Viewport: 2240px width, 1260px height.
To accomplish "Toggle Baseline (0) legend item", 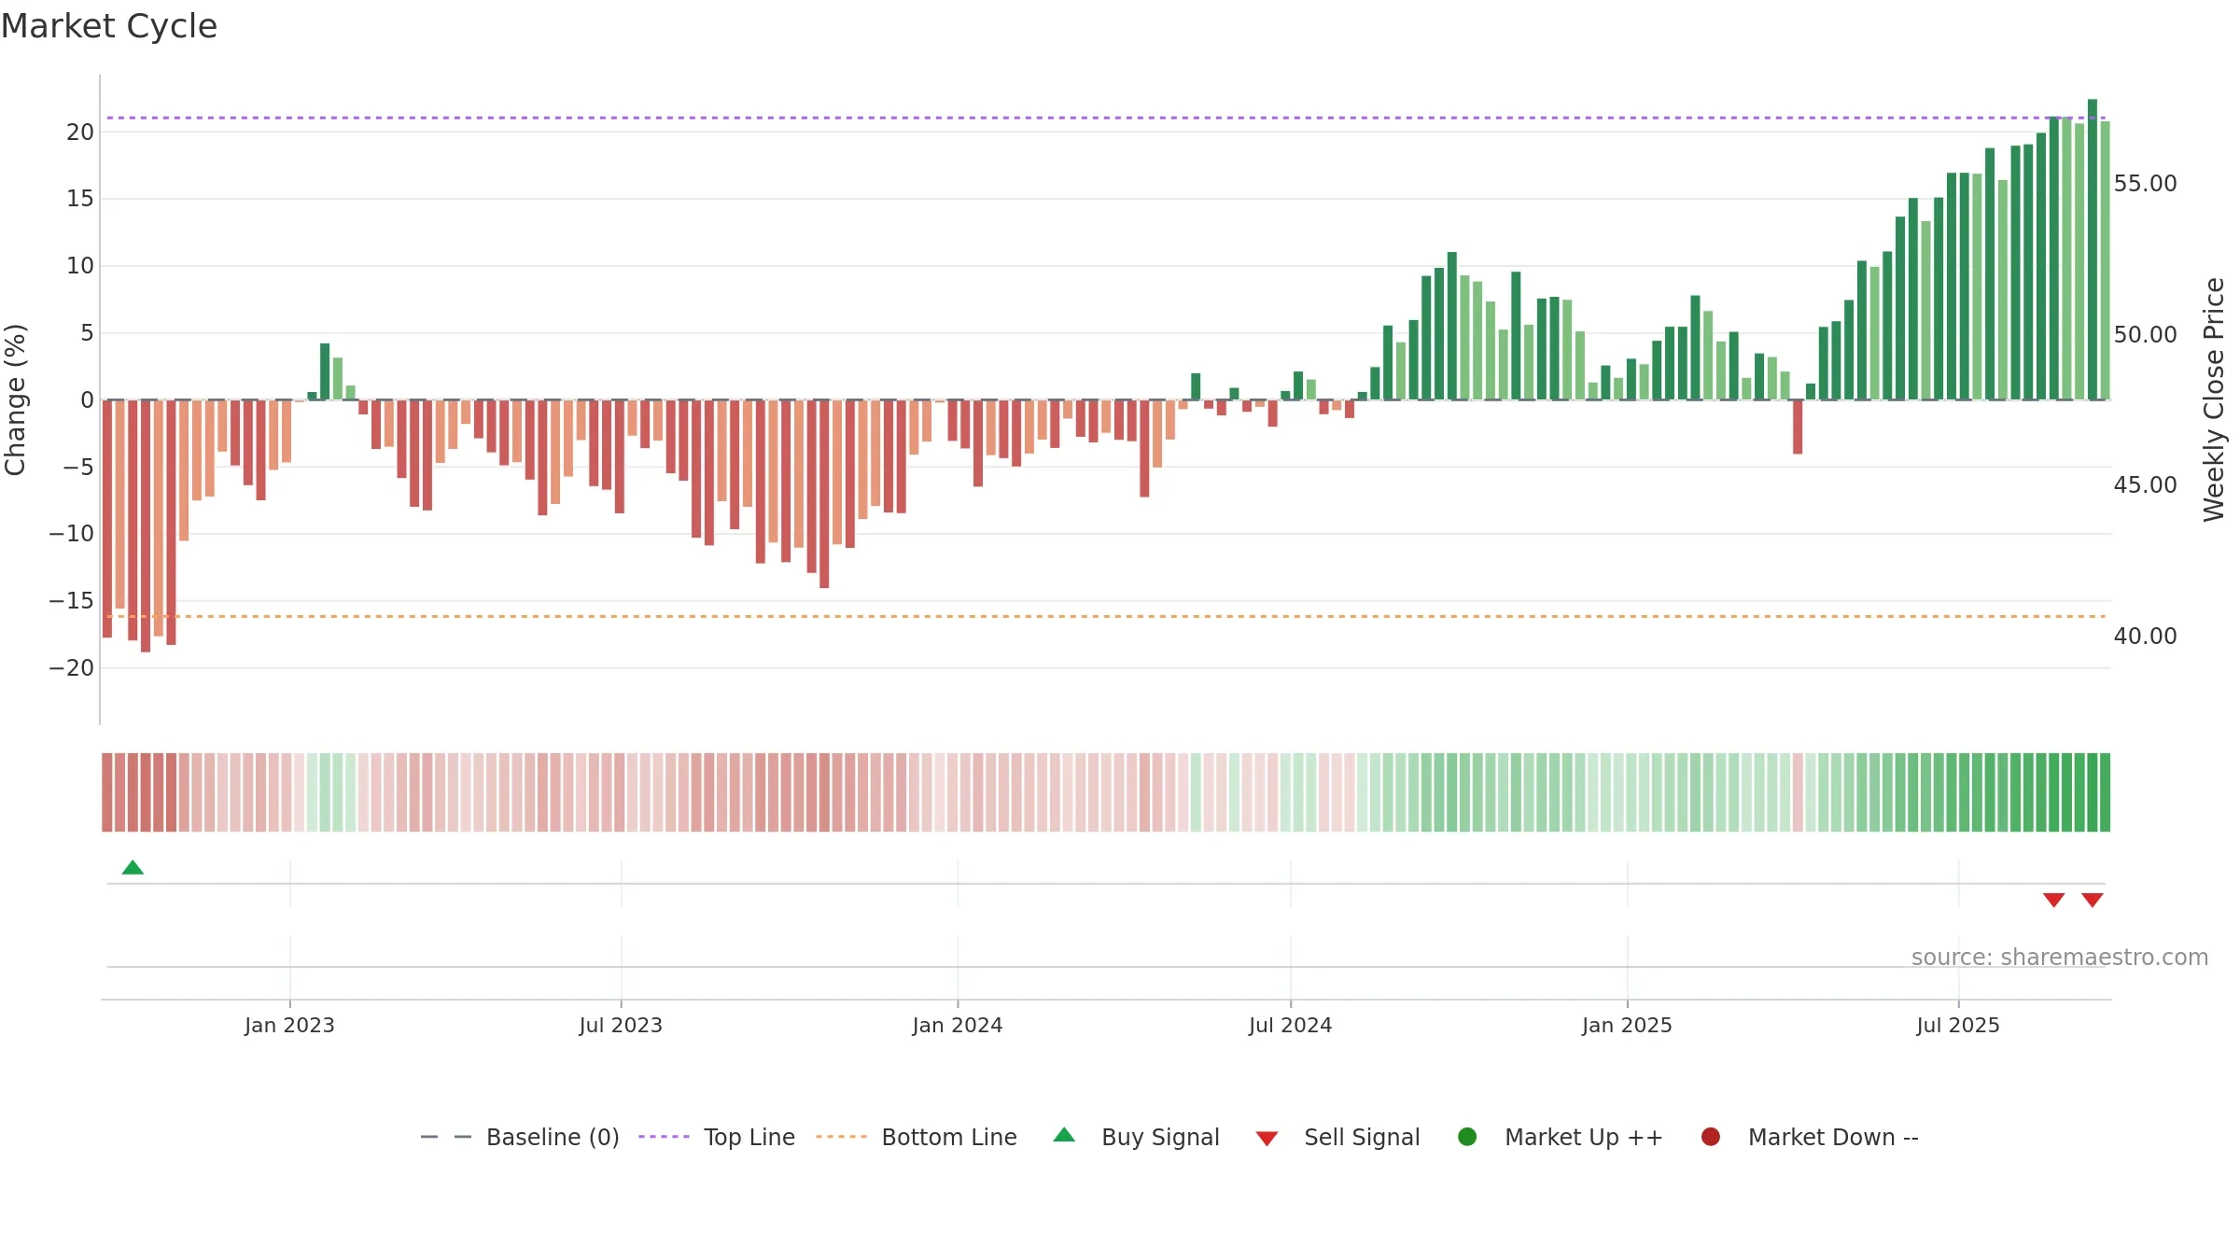I will click(x=520, y=1137).
